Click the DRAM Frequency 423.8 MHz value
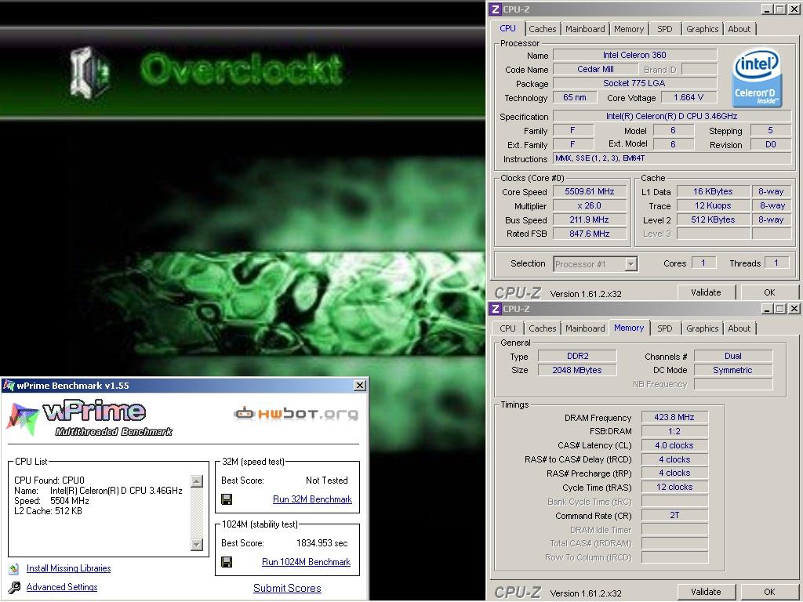The width and height of the screenshot is (803, 602). pos(674,417)
